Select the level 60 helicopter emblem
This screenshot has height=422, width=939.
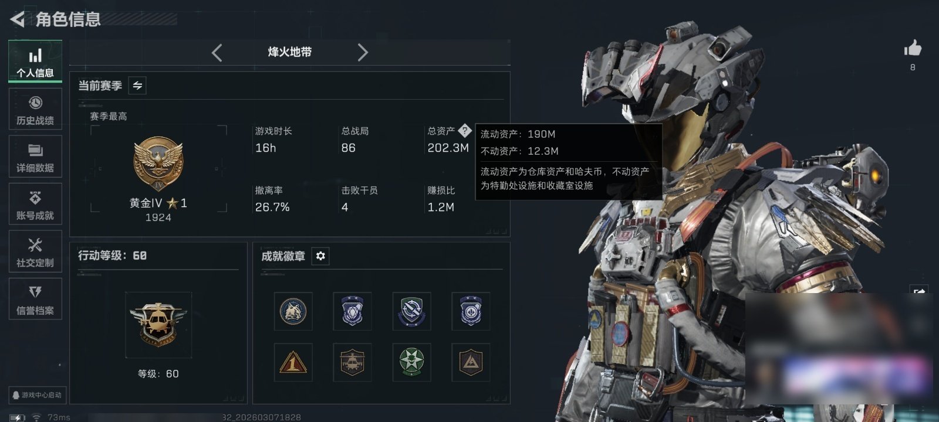click(x=158, y=325)
